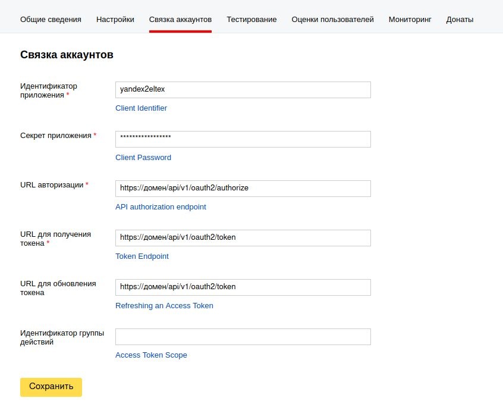Click the Идентификатор приложения input field
Viewport: 503px width, 407px height.
(243, 89)
